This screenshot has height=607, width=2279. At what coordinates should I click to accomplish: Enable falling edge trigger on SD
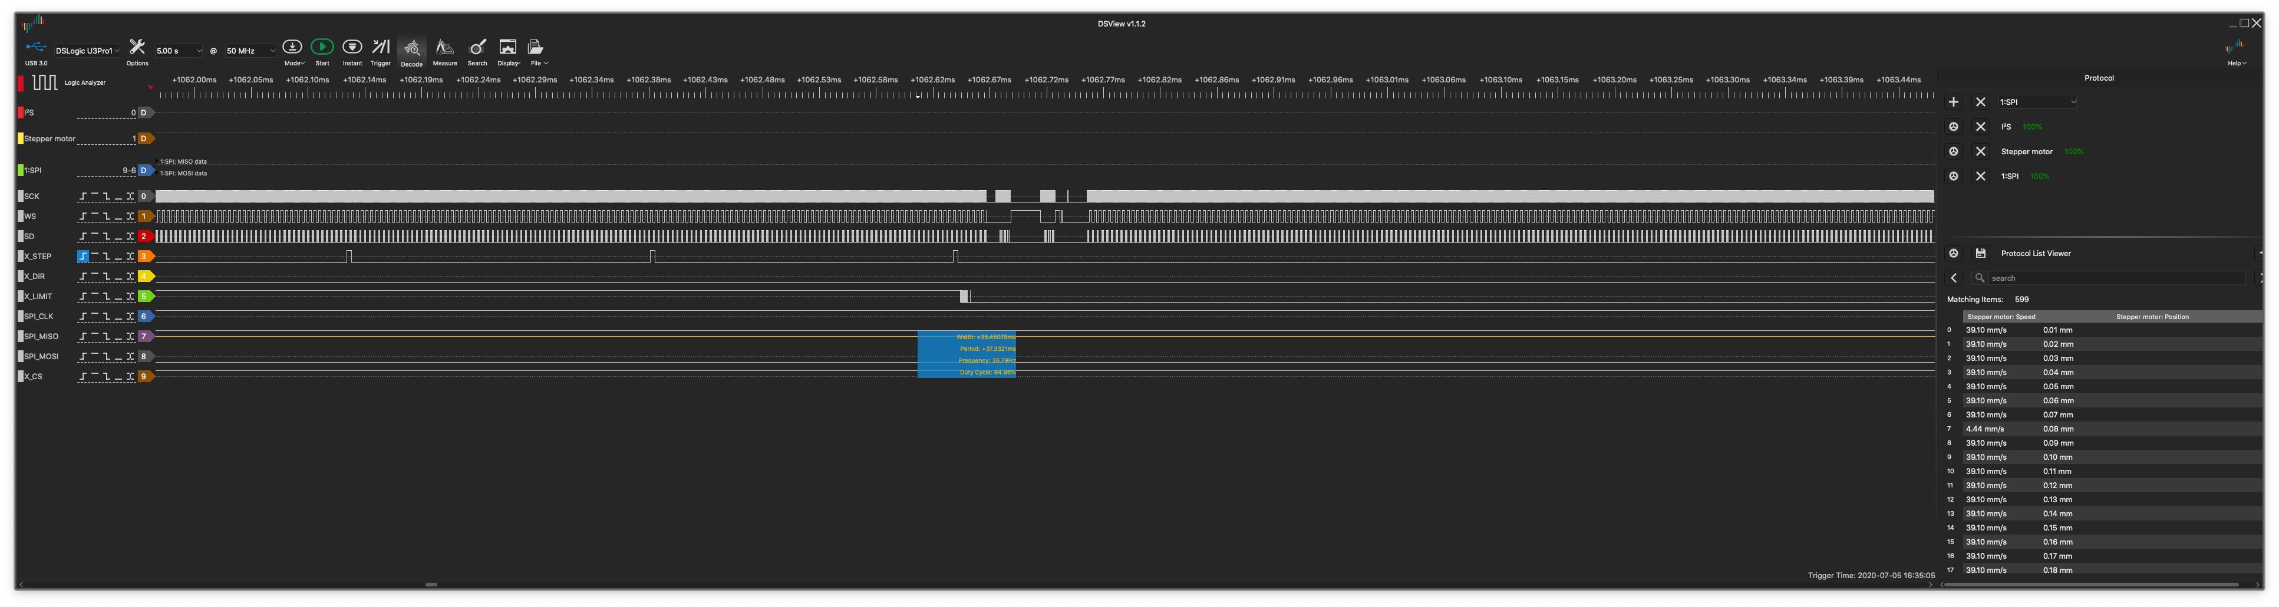click(106, 237)
